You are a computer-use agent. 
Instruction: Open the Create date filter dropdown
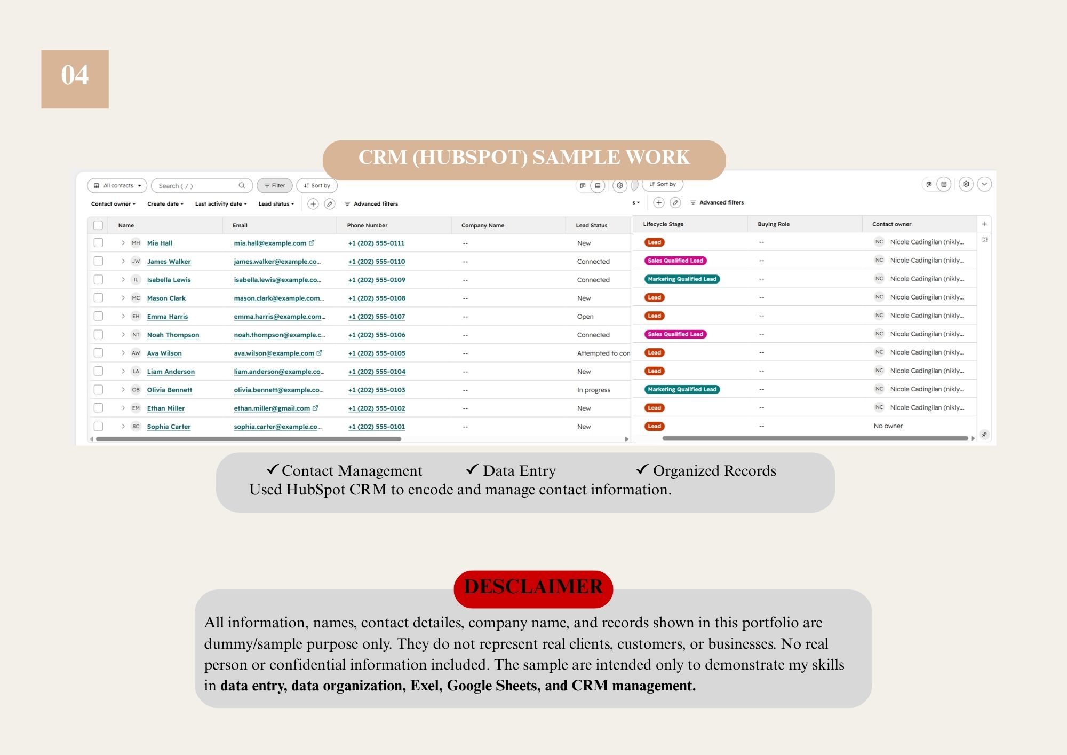click(165, 204)
